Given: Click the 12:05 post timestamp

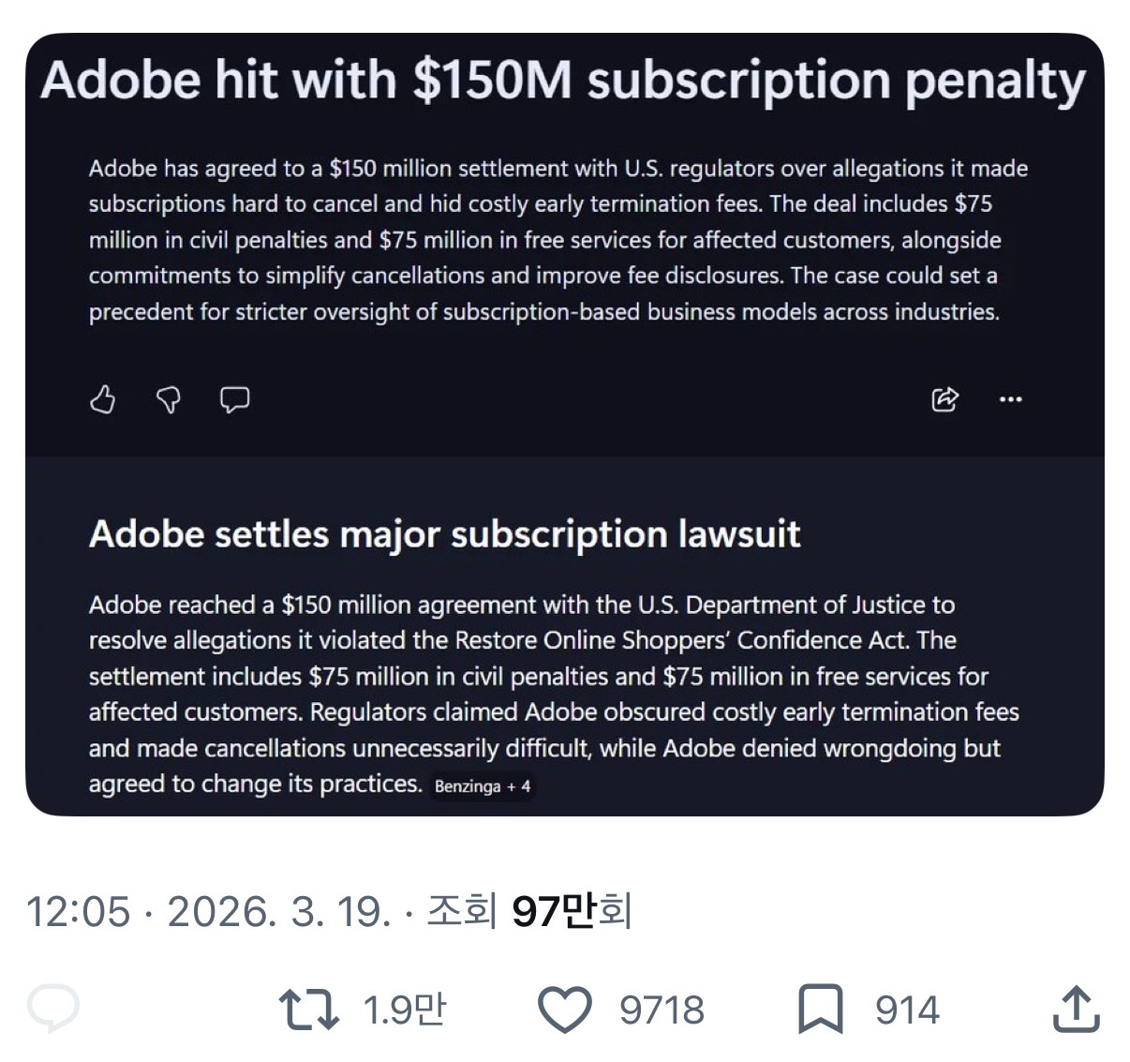Looking at the screenshot, I should pyautogui.click(x=79, y=911).
